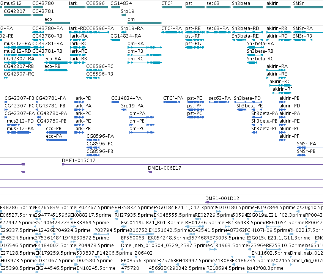Click transcript CTCF-RA
The height and width of the screenshot is (274, 323).
172,28
